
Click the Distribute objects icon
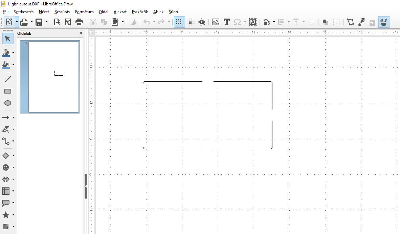pyautogui.click(x=311, y=22)
